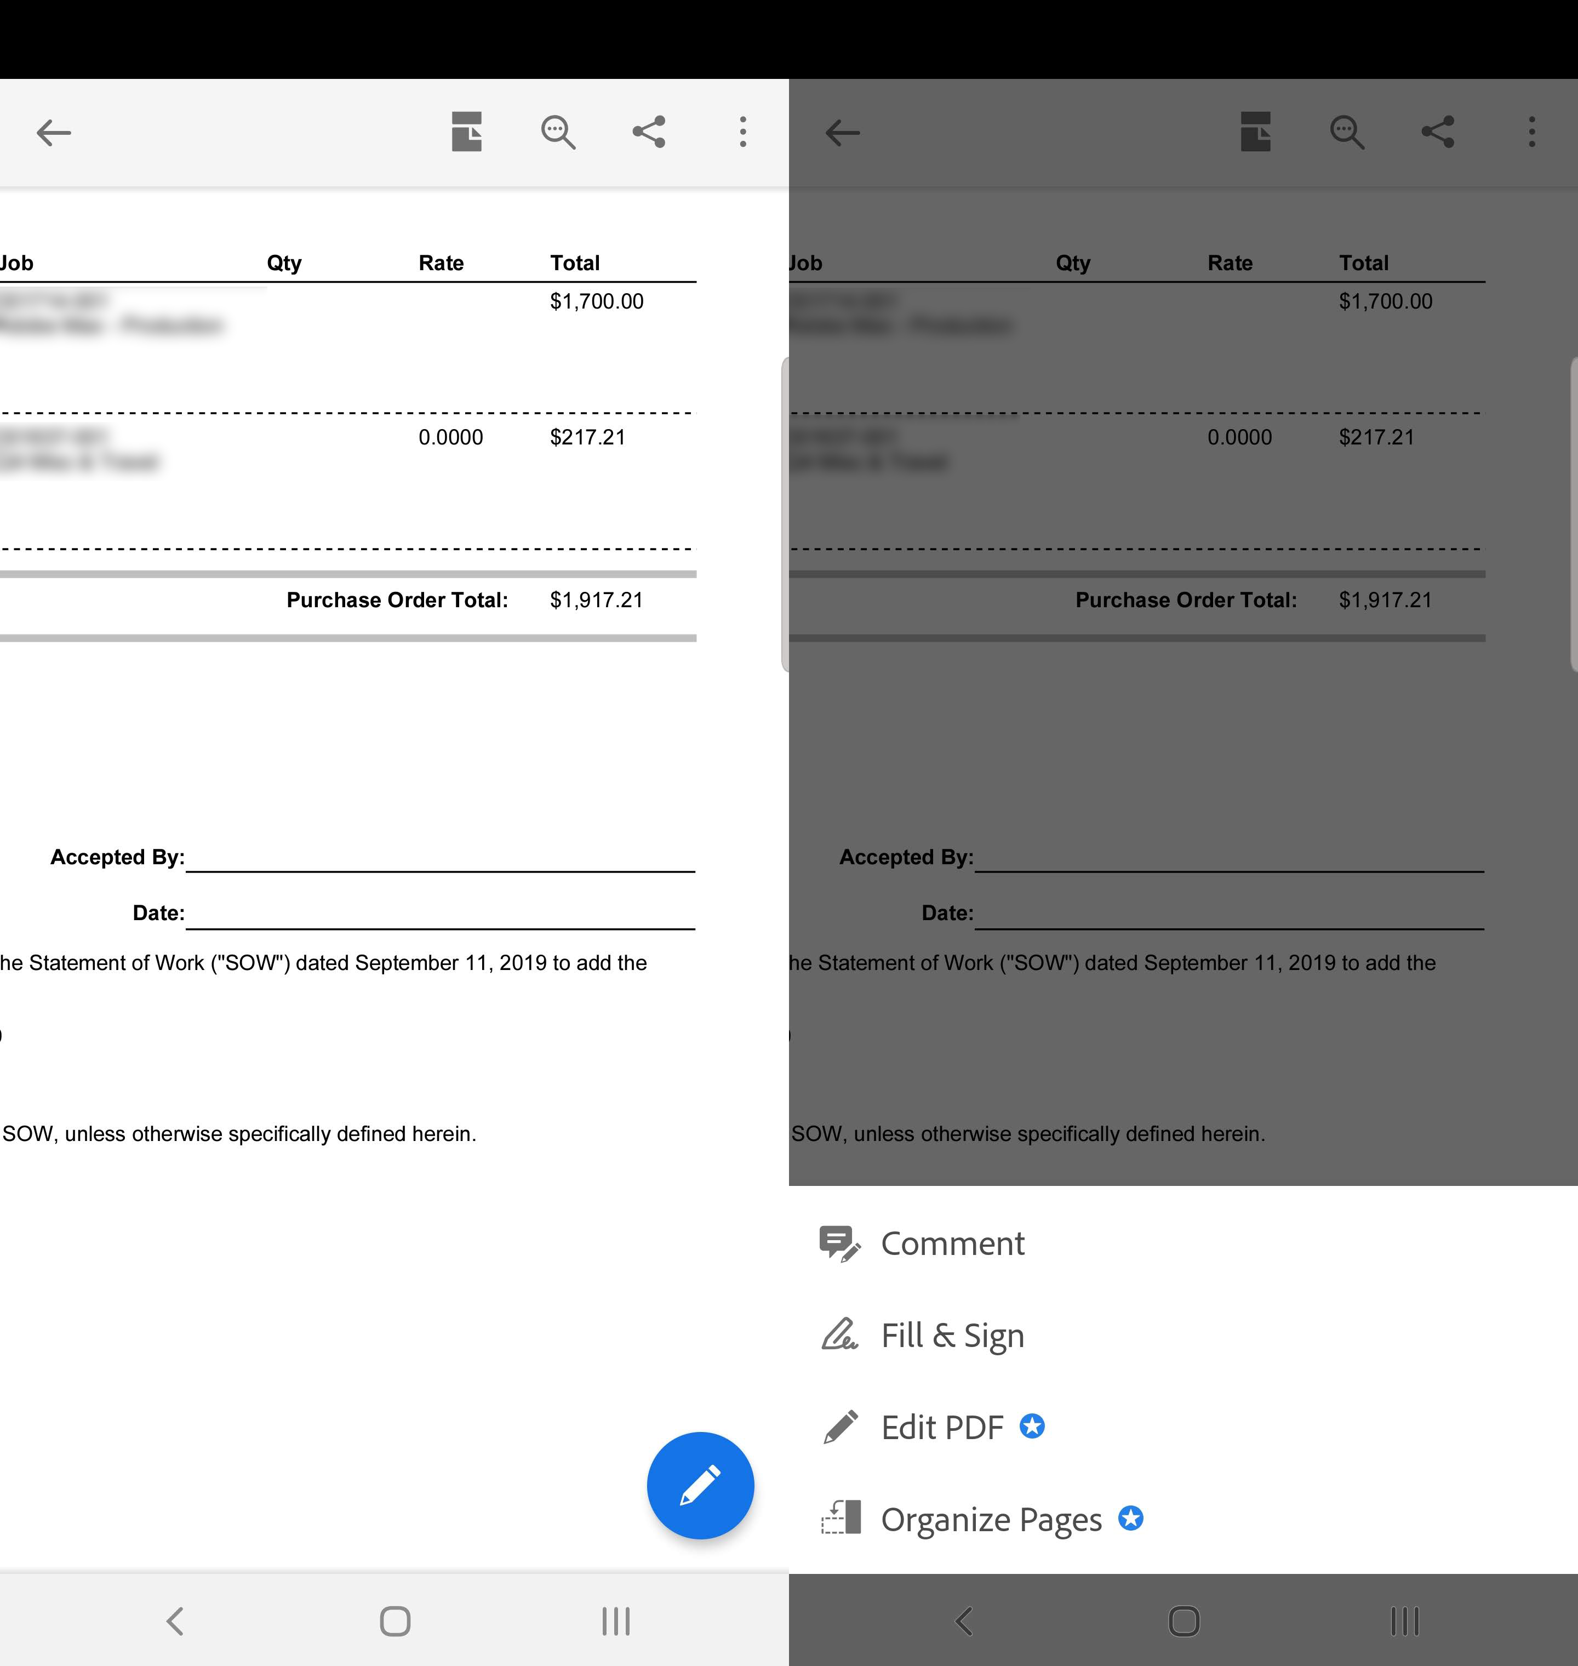Open the overflow menu with three dots
The width and height of the screenshot is (1578, 1666).
point(743,132)
